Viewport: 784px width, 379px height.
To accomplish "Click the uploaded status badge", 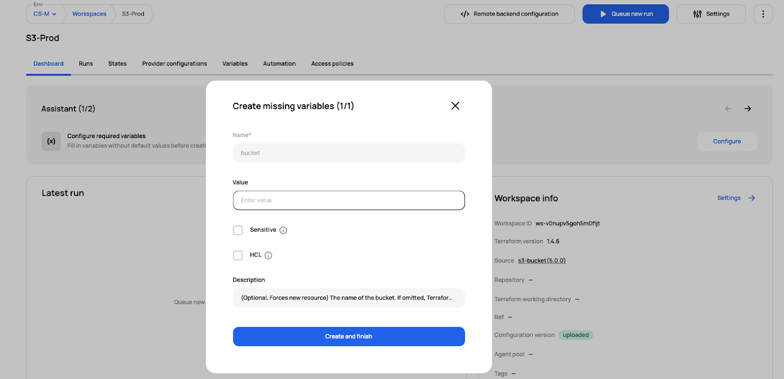I will coord(576,335).
